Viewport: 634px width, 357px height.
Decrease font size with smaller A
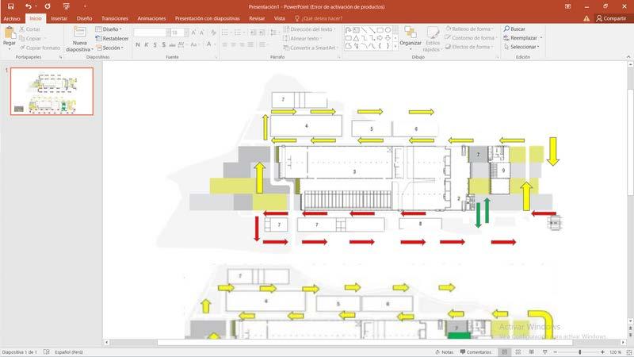(x=201, y=33)
